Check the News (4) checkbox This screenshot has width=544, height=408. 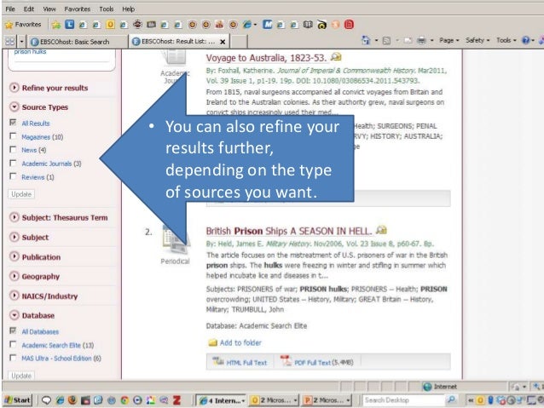[13, 149]
